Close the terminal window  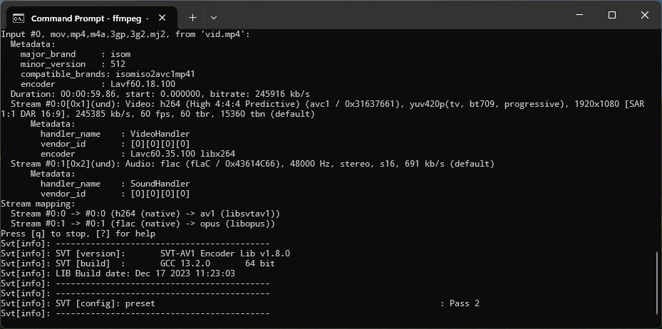coord(645,15)
